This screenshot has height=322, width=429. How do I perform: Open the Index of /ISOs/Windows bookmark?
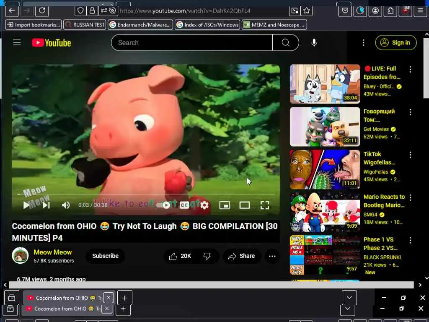point(207,25)
